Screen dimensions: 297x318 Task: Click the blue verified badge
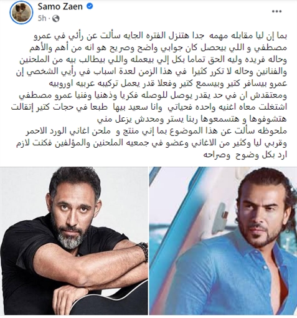tap(90, 6)
